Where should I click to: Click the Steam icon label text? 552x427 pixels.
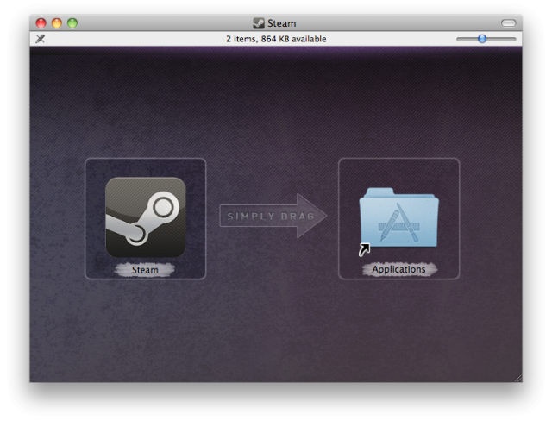tap(145, 270)
